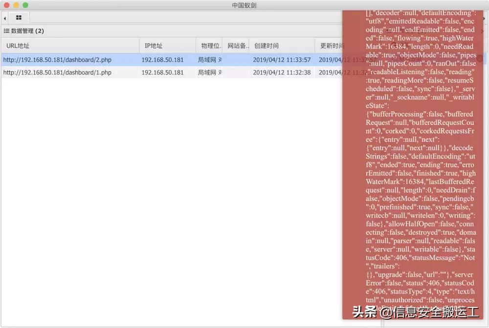Viewport: 489px width, 328px height.
Task: Click the 网站备注 column header
Action: coord(236,45)
